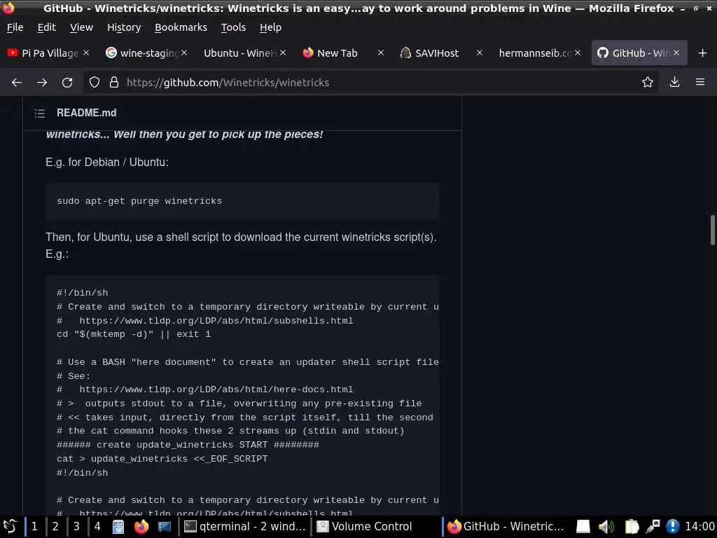Close the Pi Pa Village tab

click(x=86, y=53)
